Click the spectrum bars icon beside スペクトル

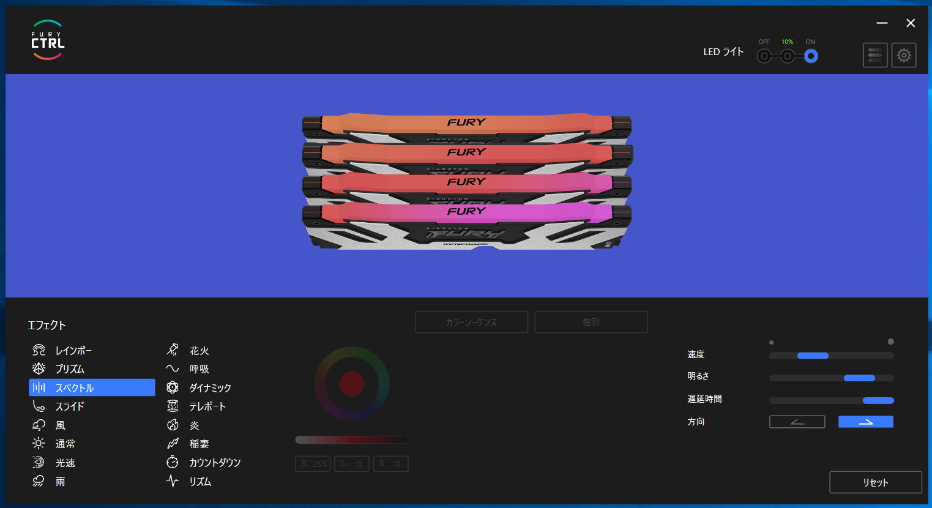click(39, 387)
